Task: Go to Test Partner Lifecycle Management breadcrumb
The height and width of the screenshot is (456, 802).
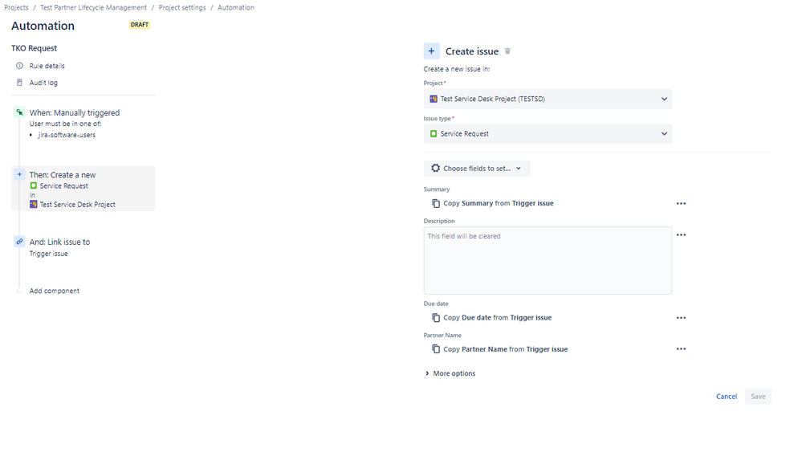Action: pos(94,8)
